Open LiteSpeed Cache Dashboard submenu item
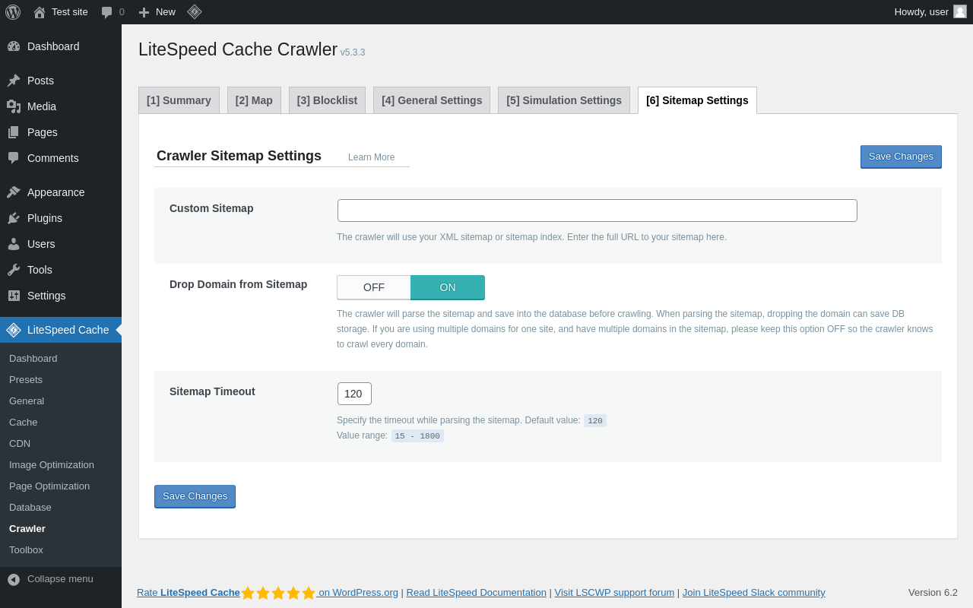Screen dimensions: 973x608 61,359
